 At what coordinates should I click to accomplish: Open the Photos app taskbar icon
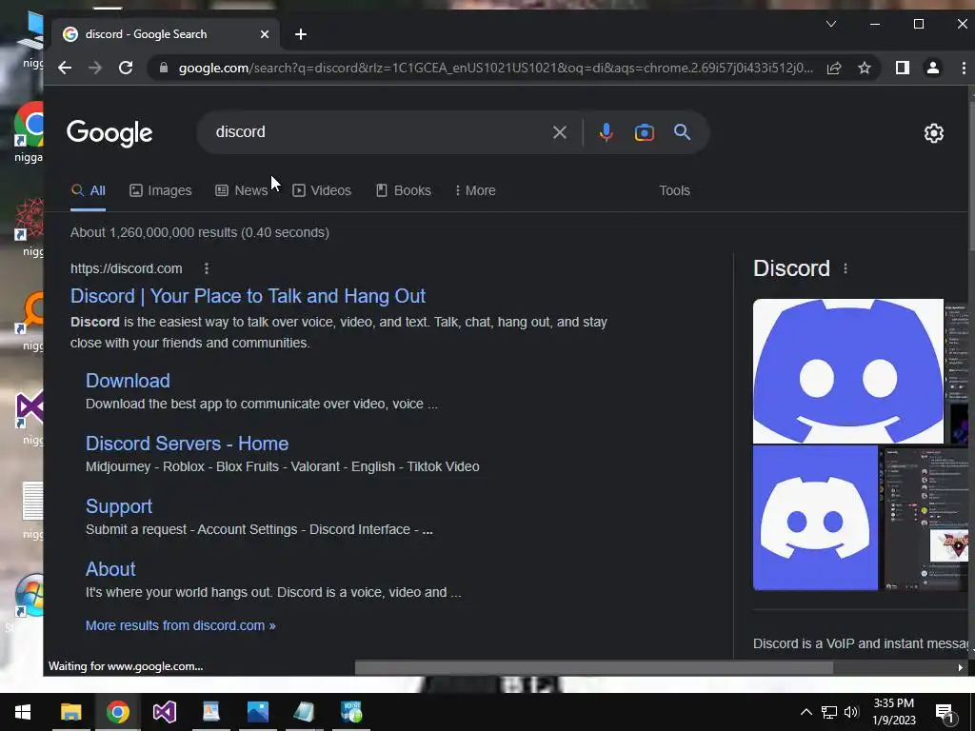point(257,712)
